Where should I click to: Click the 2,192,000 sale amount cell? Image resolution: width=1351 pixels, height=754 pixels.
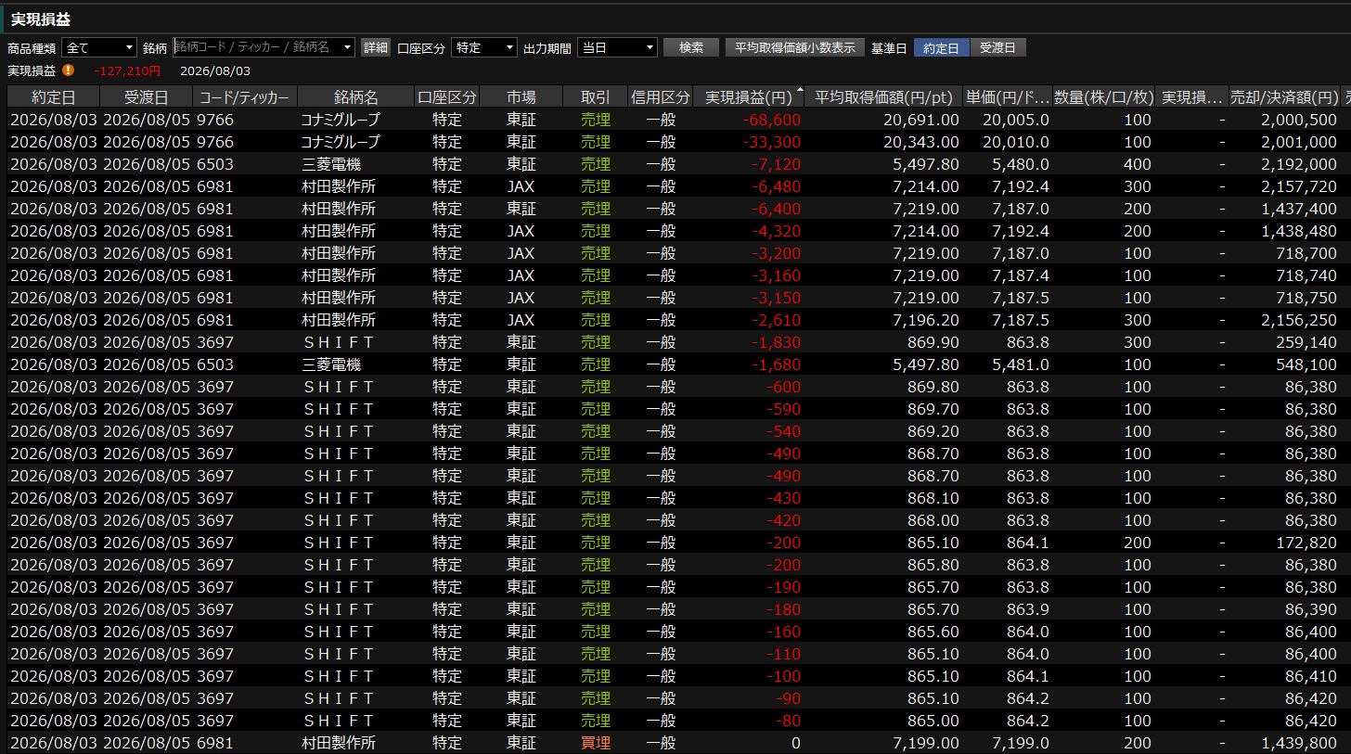pyautogui.click(x=1299, y=164)
